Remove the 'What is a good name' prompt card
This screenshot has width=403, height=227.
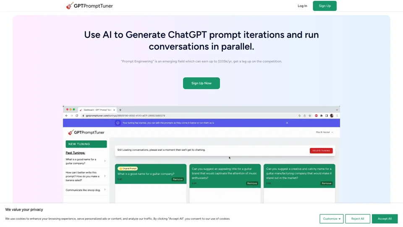[x=178, y=179]
